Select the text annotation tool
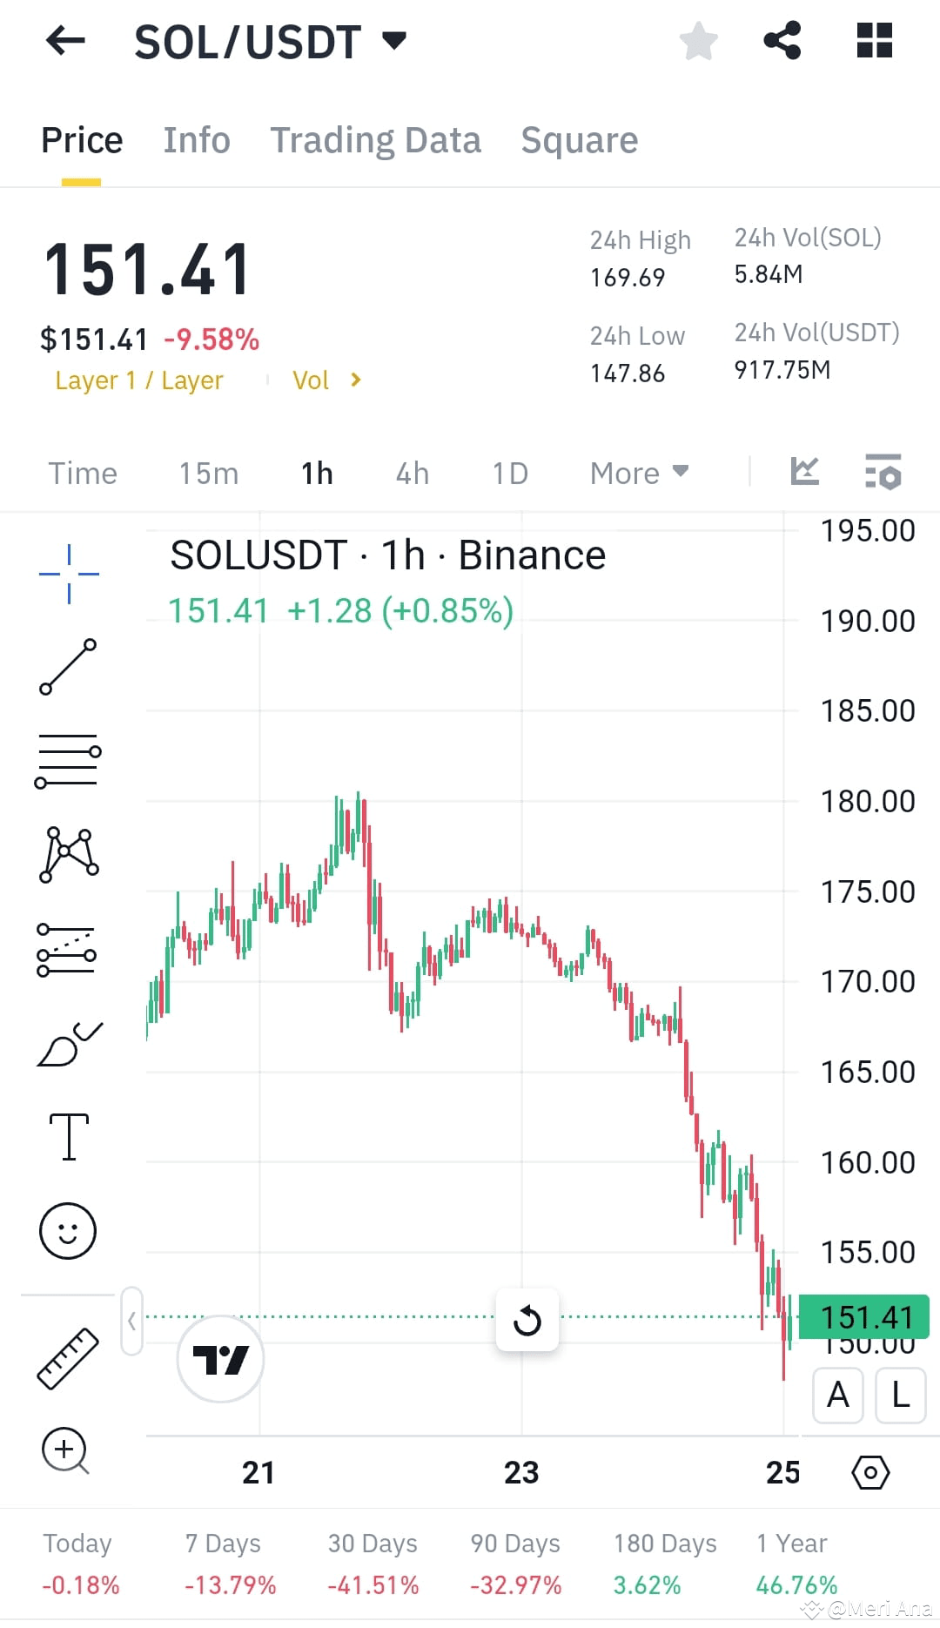 (67, 1136)
